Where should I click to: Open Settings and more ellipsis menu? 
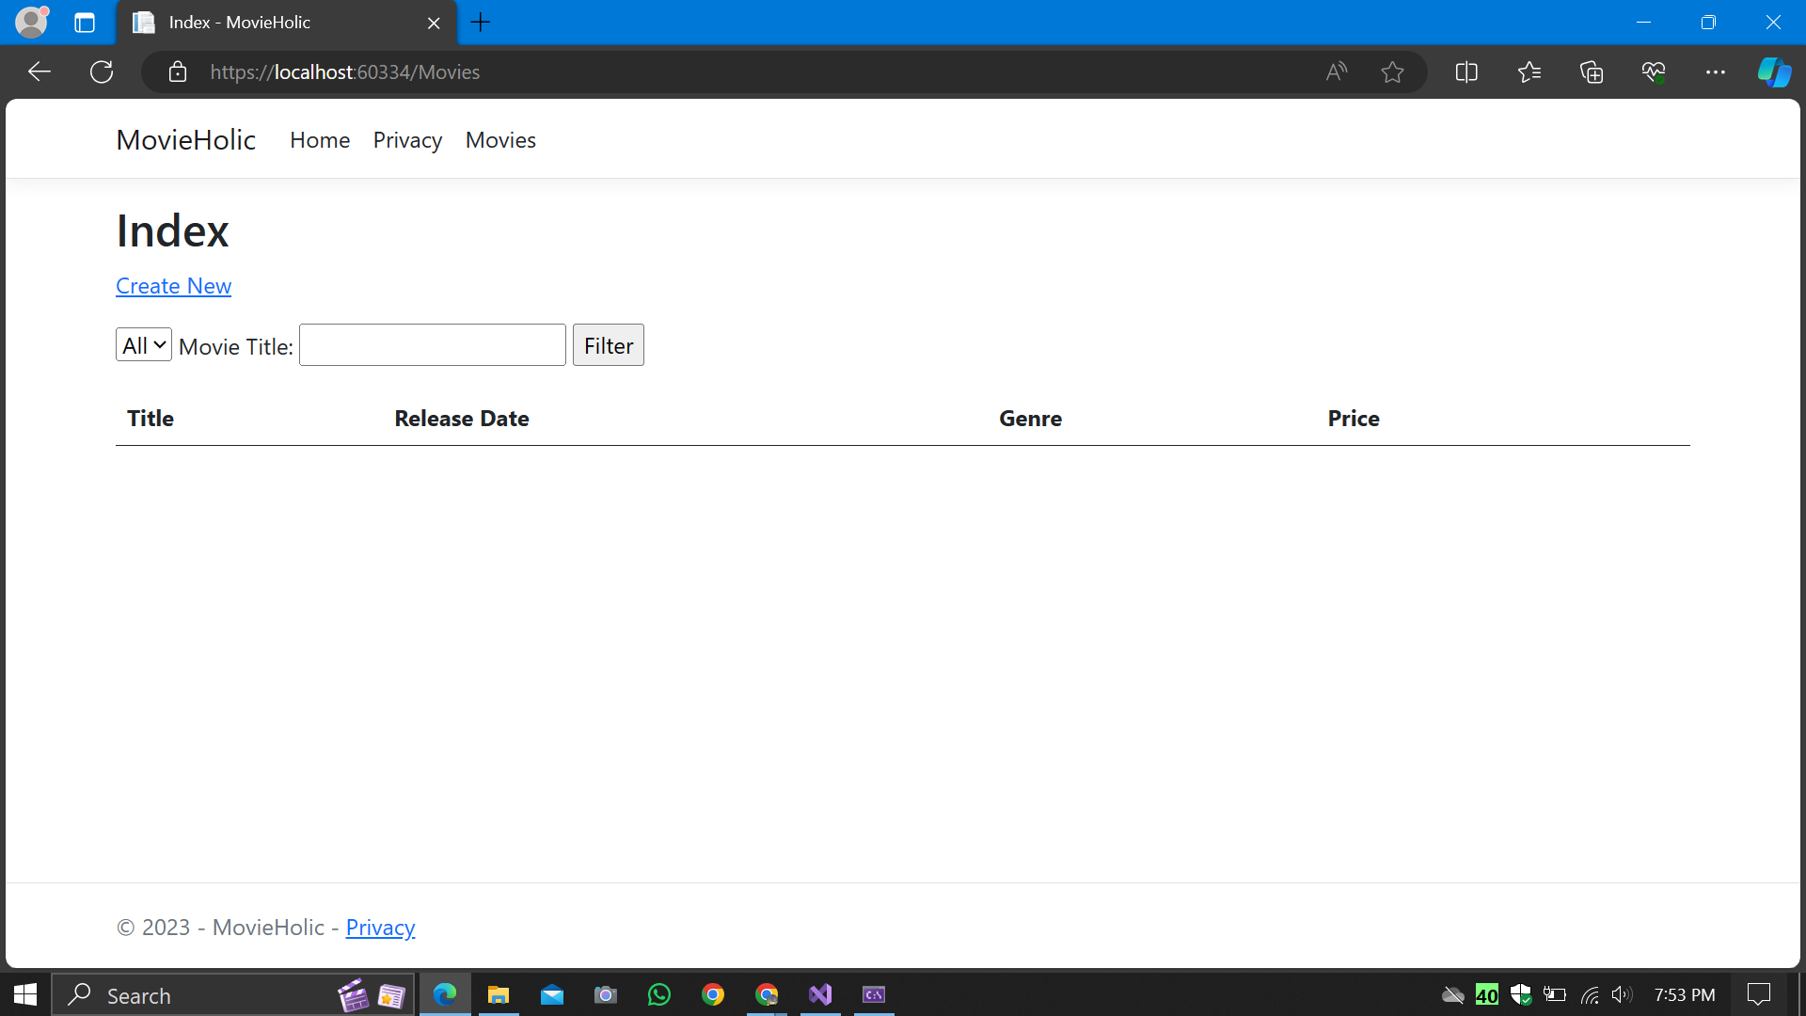click(x=1715, y=72)
